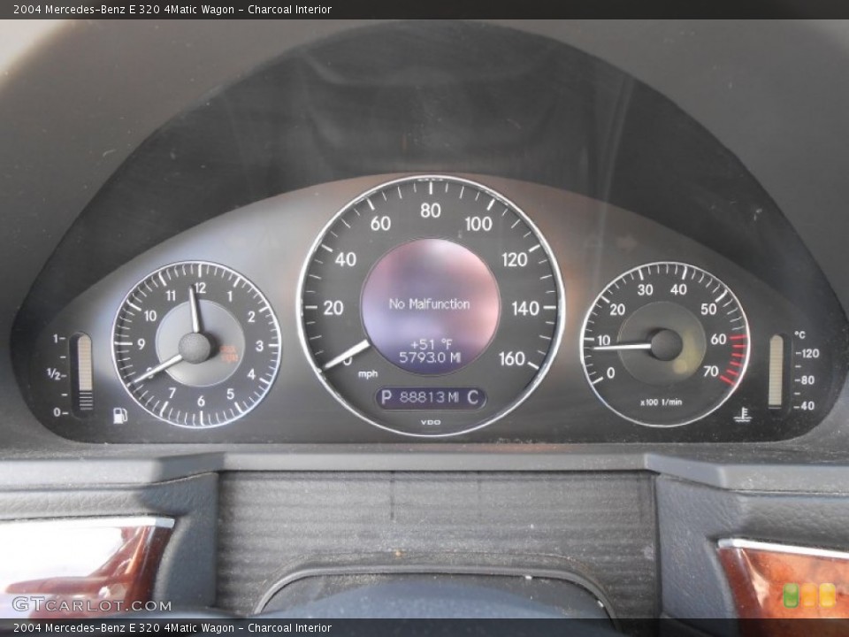
Task: Click the VDO logo under the odometer
Action: pyautogui.click(x=431, y=422)
